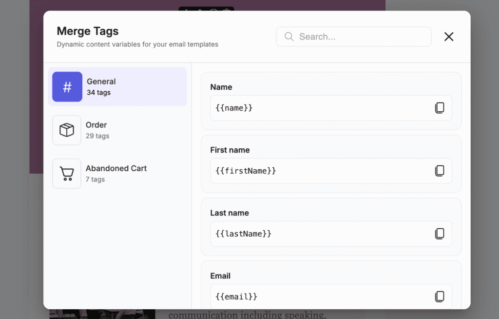Open the Order tags category
Viewport: 499px width, 319px height.
coord(117,130)
